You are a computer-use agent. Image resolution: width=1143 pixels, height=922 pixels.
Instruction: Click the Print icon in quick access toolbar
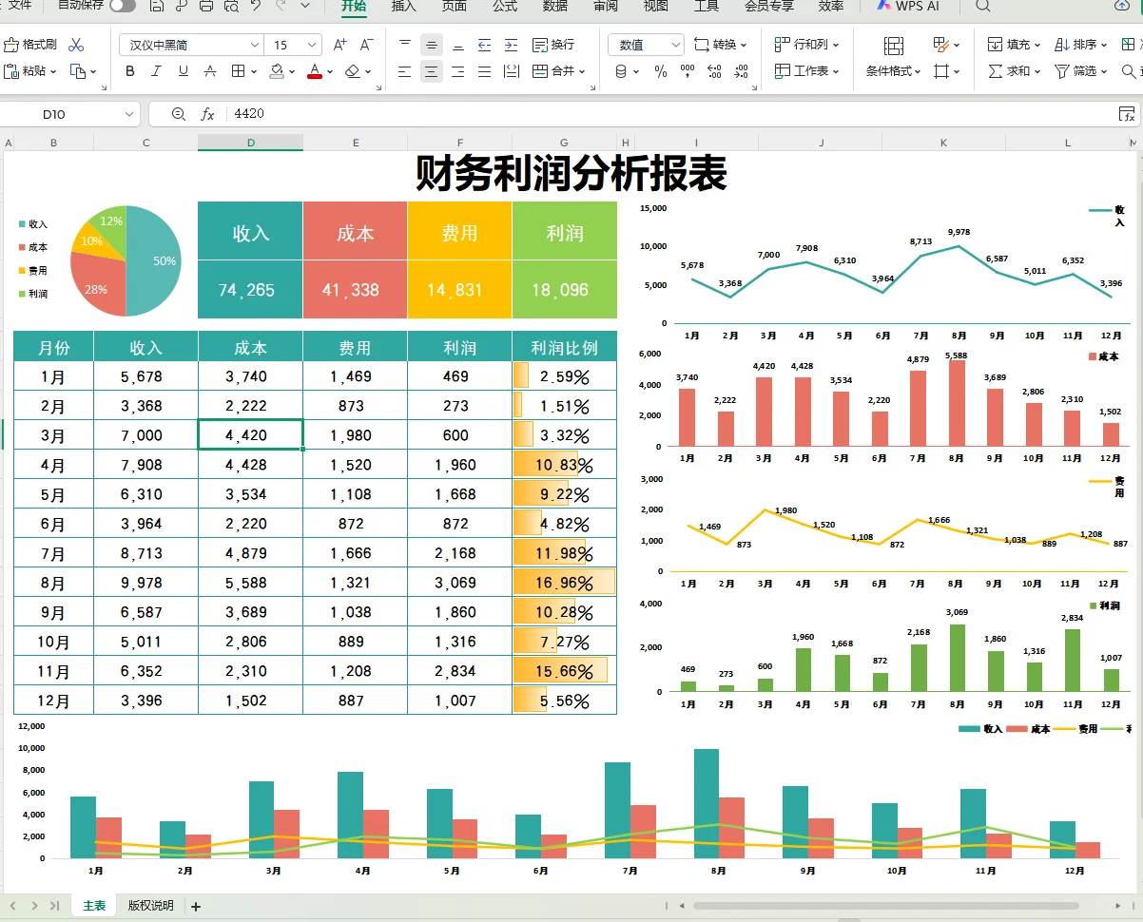[206, 6]
